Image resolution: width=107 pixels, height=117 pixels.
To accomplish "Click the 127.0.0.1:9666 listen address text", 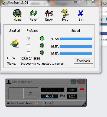I will (30, 59).
